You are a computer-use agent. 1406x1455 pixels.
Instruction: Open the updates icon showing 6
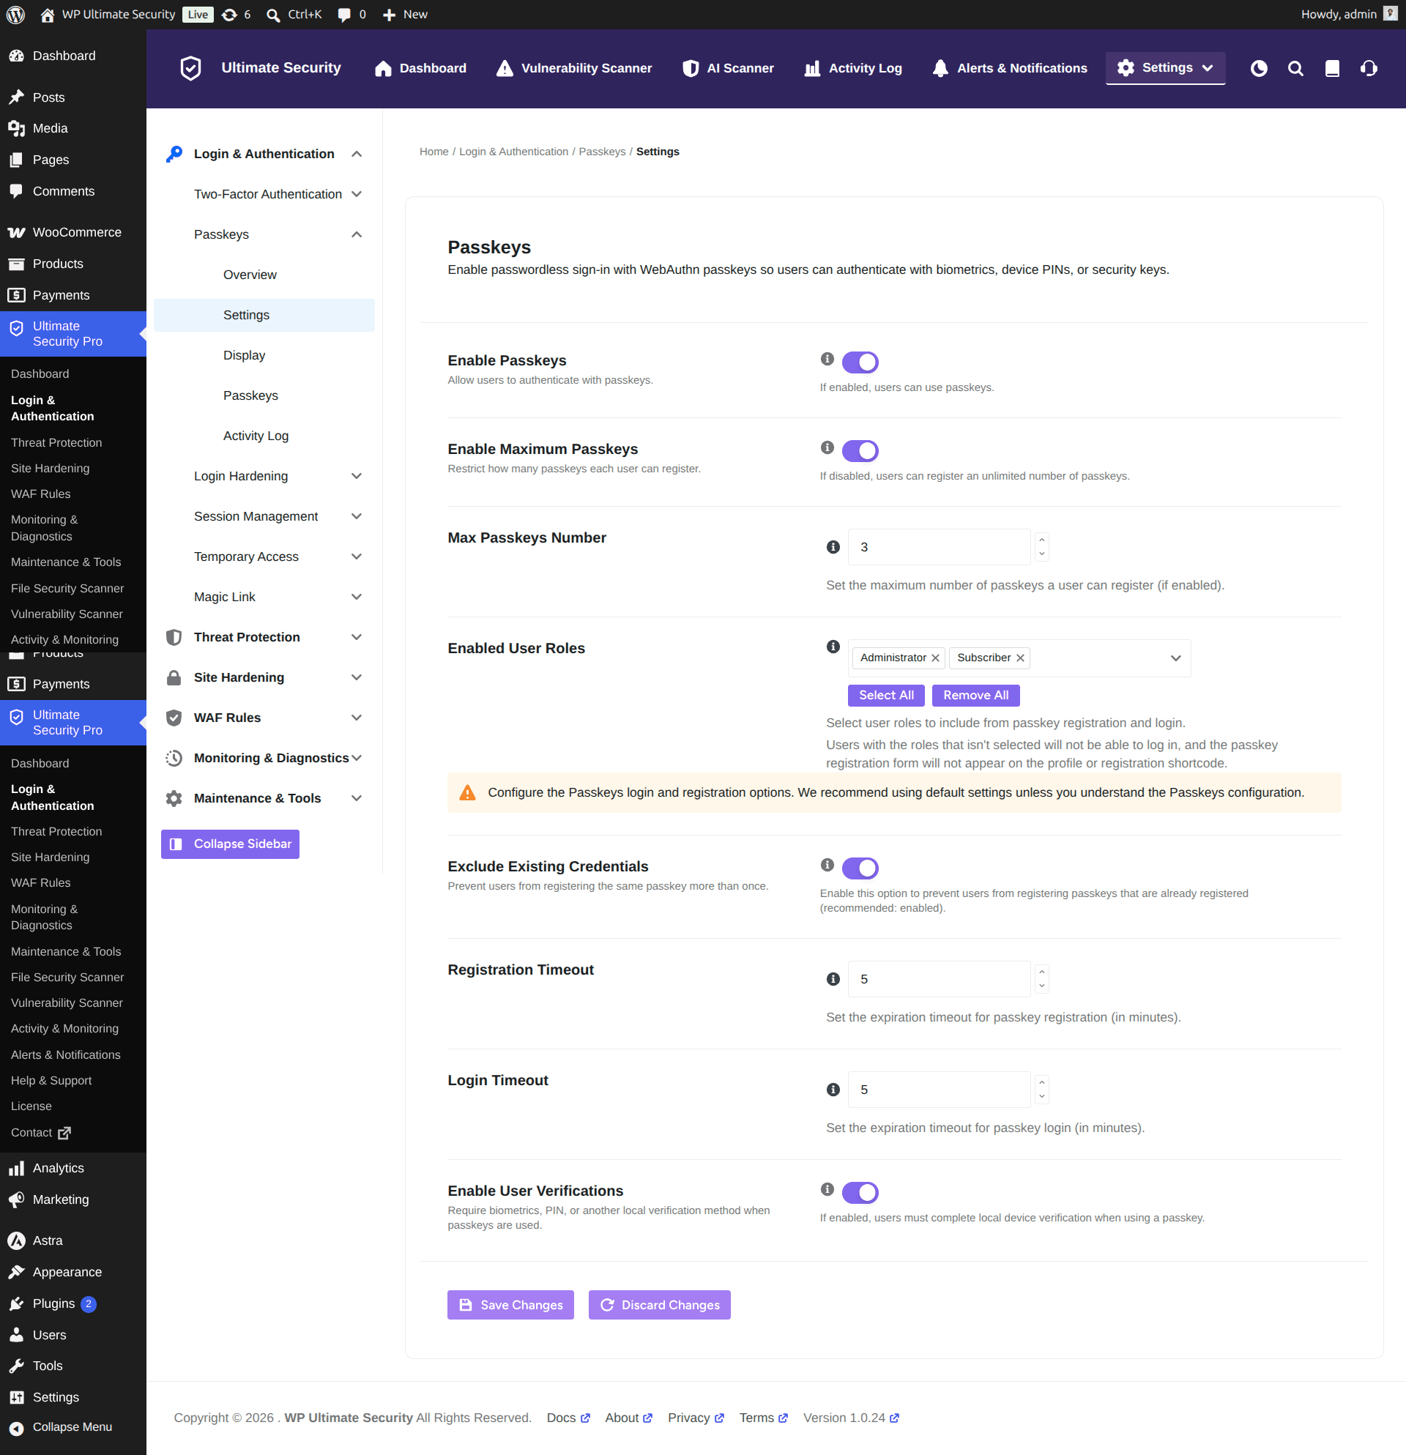click(237, 14)
